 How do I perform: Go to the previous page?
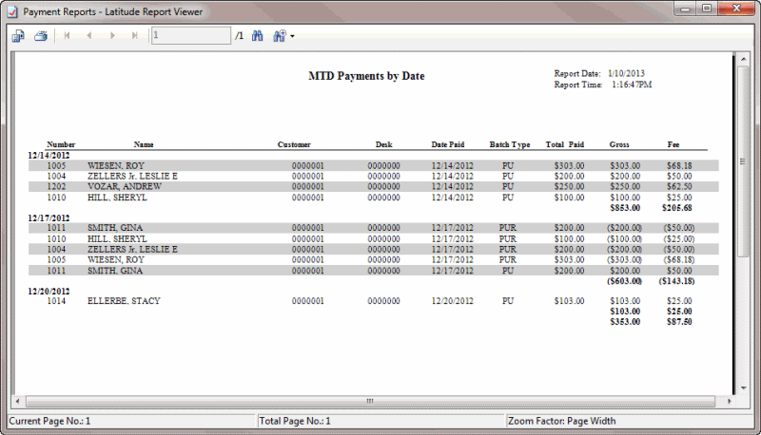pos(89,36)
